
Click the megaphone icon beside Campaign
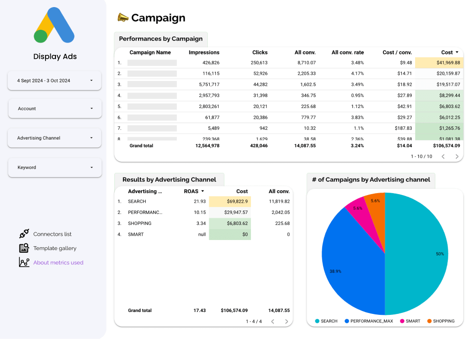point(123,18)
